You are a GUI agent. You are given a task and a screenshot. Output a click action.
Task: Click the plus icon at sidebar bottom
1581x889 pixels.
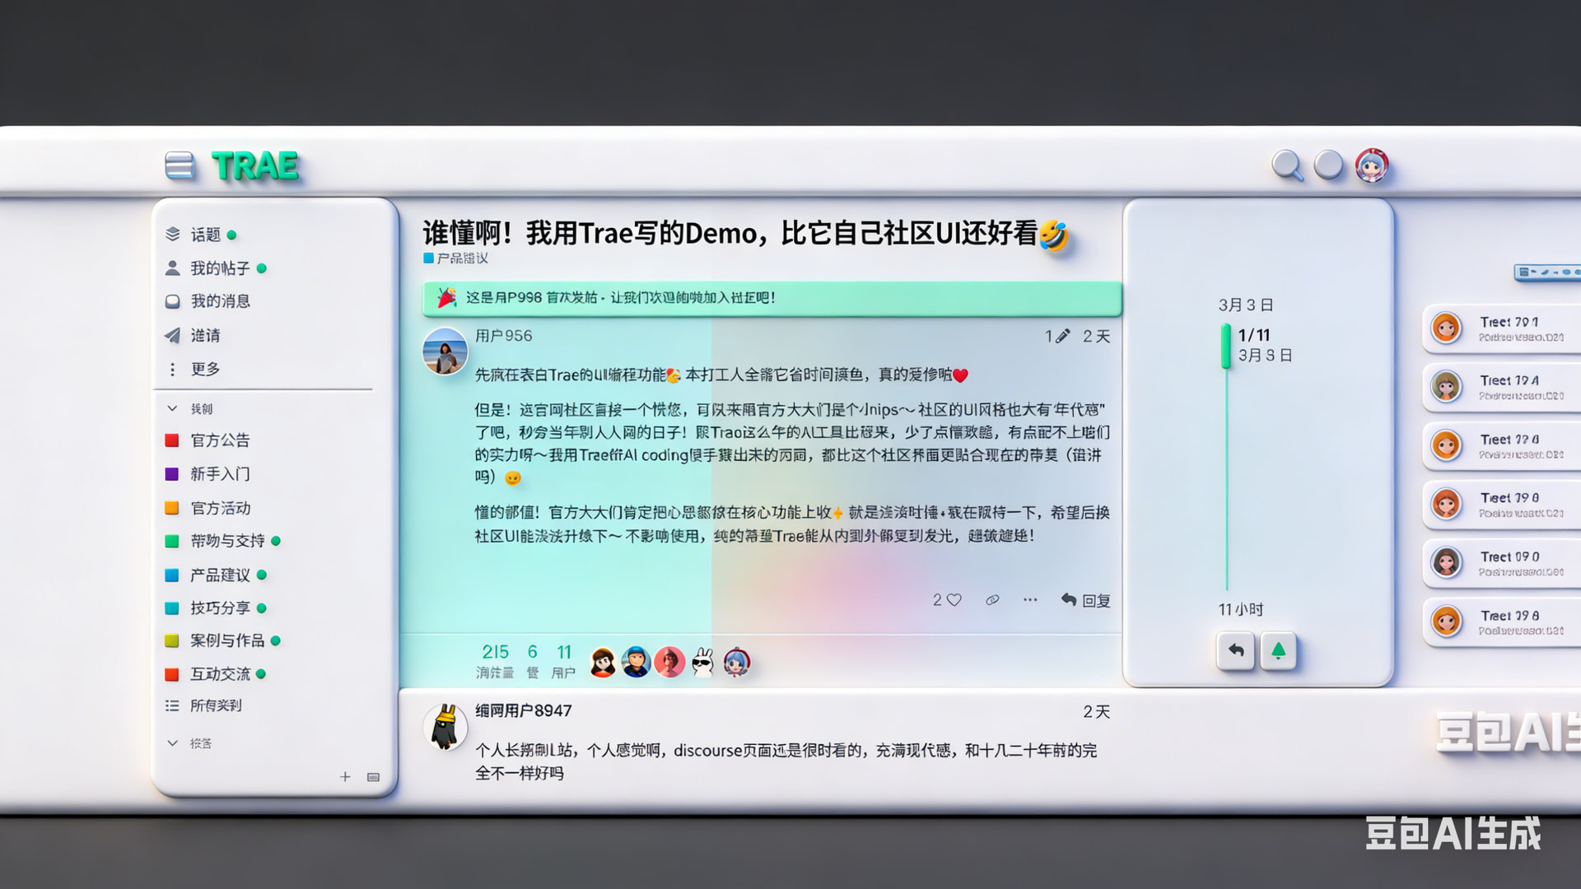coord(345,776)
